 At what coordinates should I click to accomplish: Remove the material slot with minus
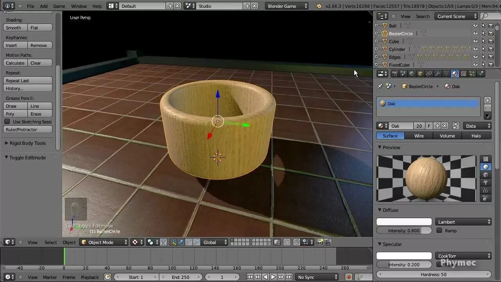pyautogui.click(x=487, y=108)
